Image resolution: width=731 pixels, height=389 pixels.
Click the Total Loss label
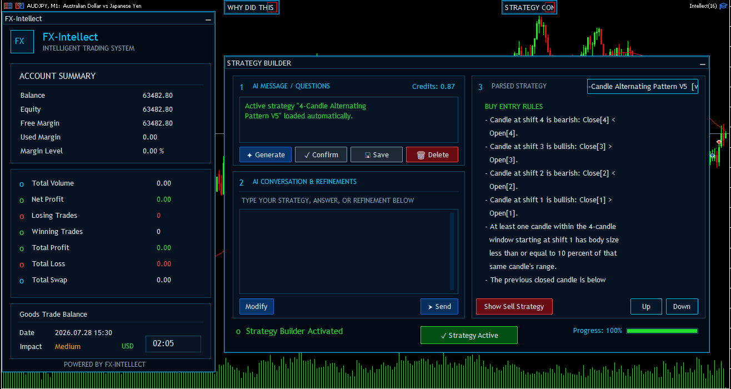48,264
